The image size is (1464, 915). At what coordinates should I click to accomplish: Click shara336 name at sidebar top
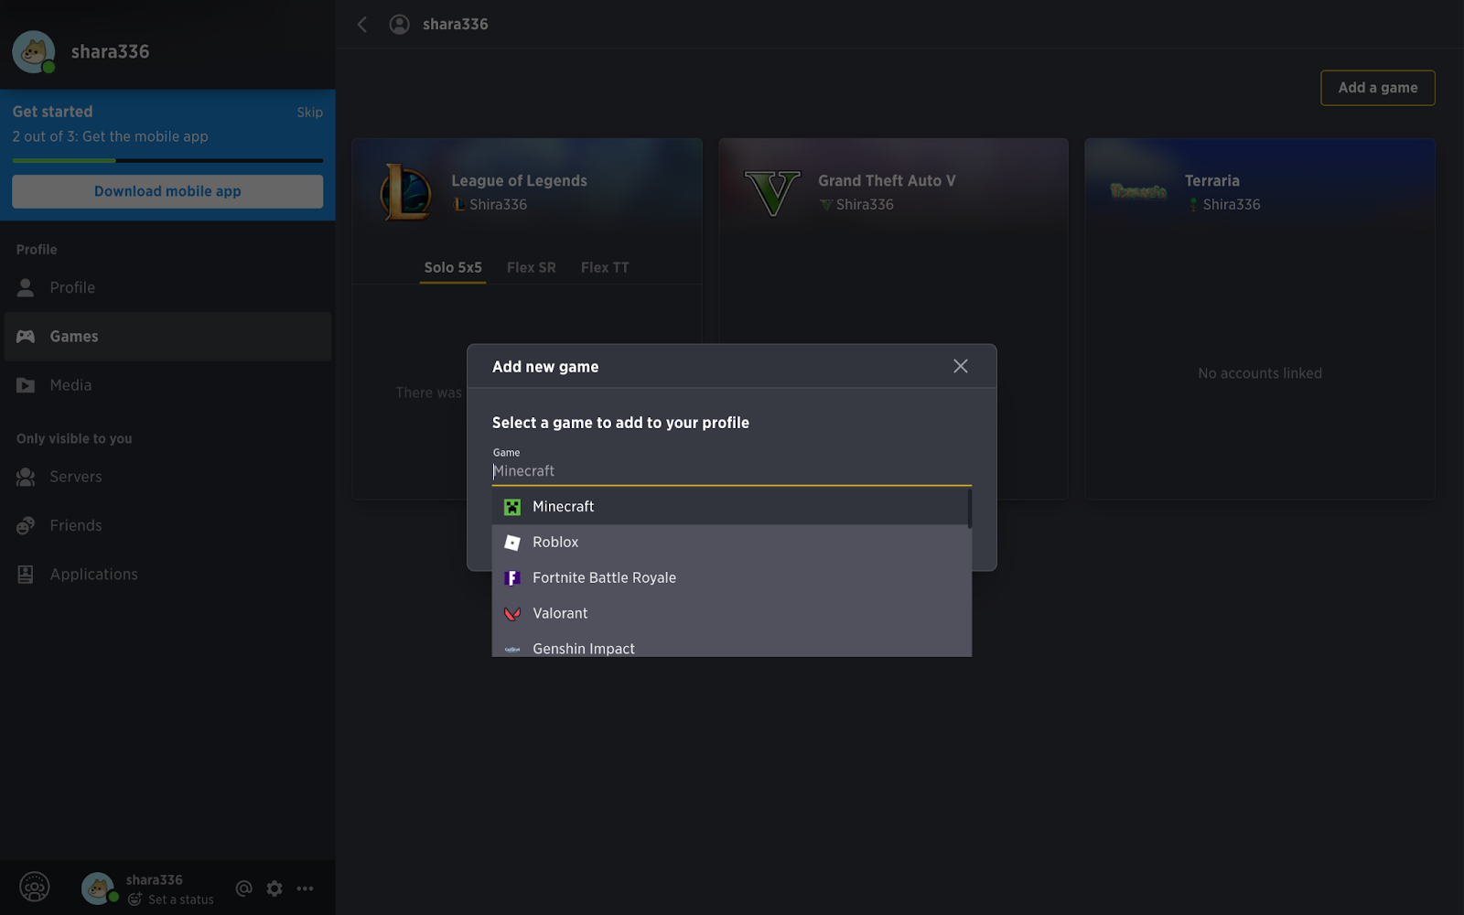tap(111, 52)
